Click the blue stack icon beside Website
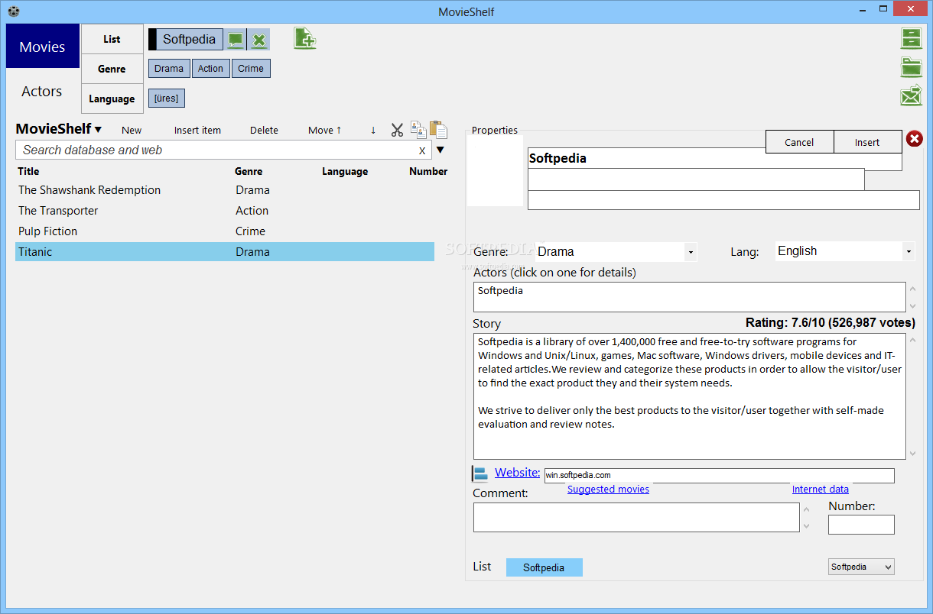933x614 pixels. pyautogui.click(x=480, y=474)
